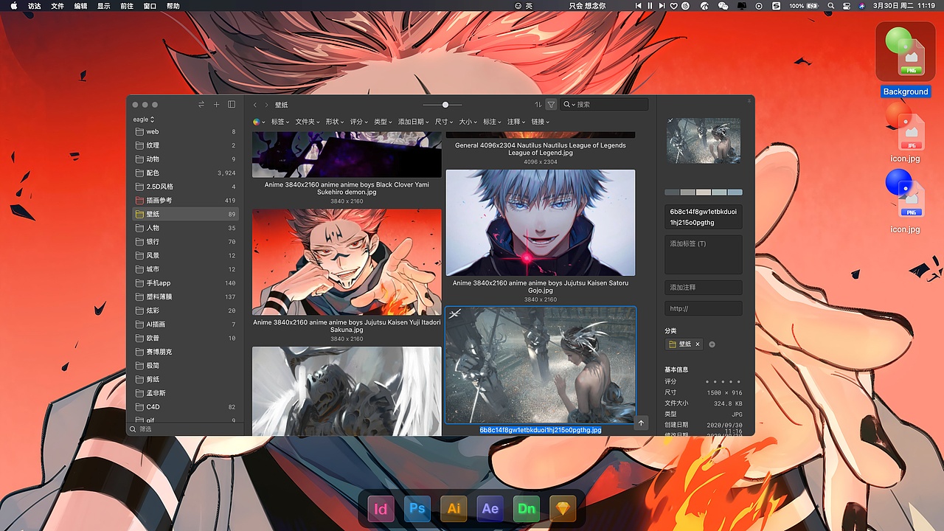The width and height of the screenshot is (944, 531).
Task: Open the 显示 menu
Action: pyautogui.click(x=104, y=5)
